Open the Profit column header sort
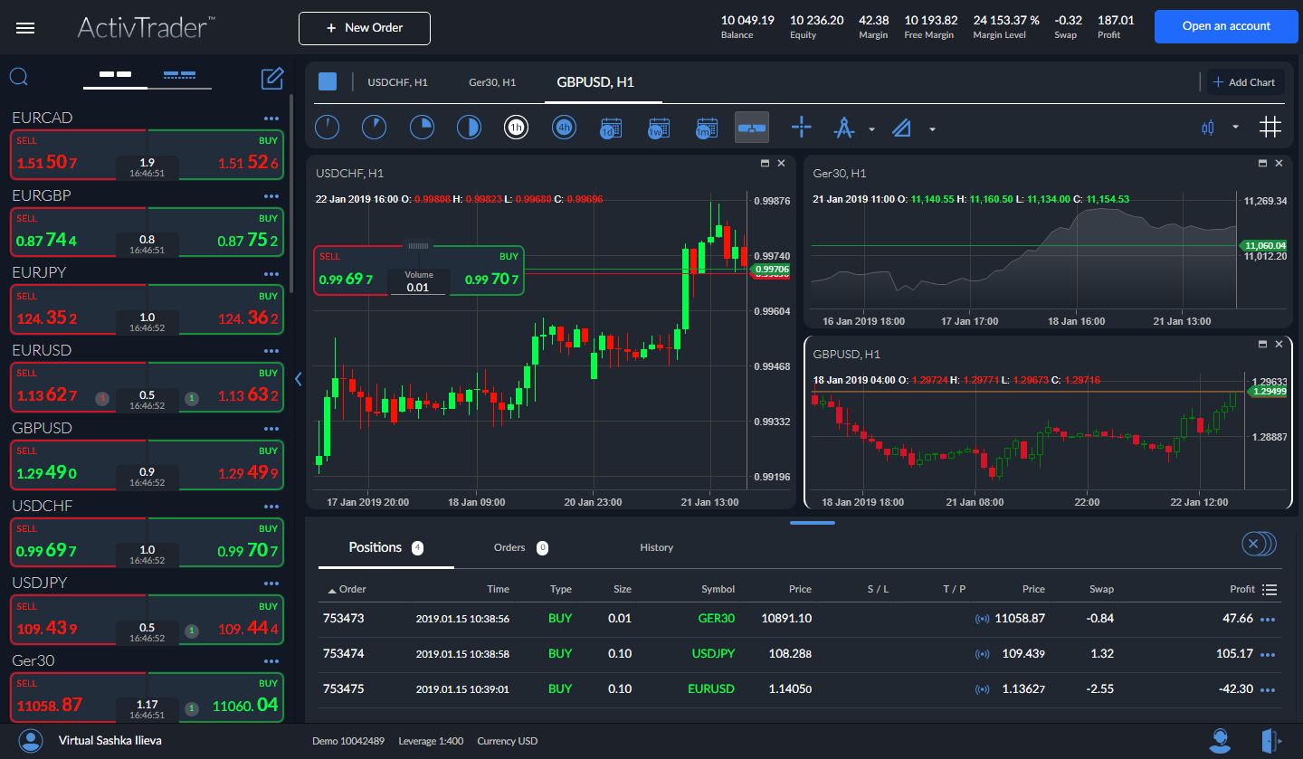The height and width of the screenshot is (759, 1303). (x=1242, y=589)
